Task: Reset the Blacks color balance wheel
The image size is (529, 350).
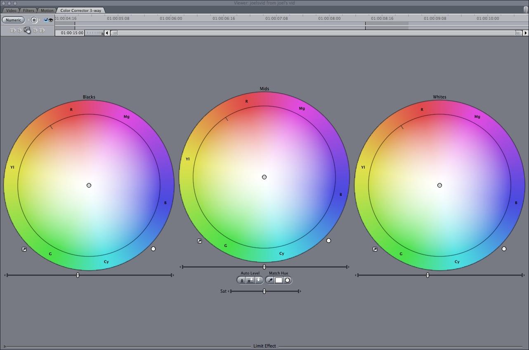Action: click(x=154, y=249)
